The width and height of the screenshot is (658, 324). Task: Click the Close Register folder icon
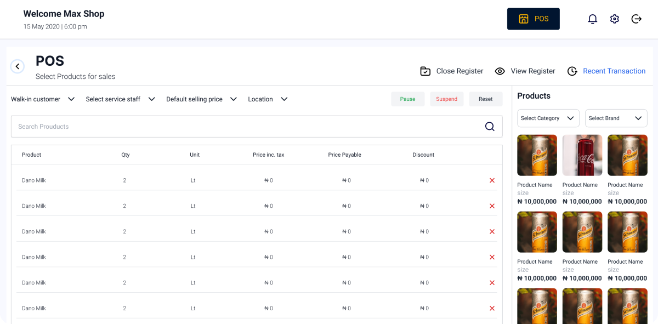tap(425, 71)
